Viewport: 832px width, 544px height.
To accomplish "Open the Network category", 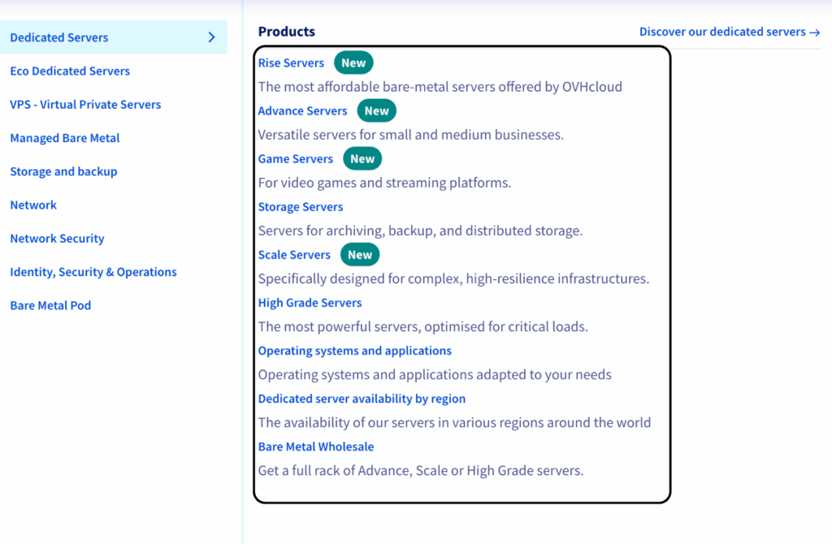I will tap(32, 205).
